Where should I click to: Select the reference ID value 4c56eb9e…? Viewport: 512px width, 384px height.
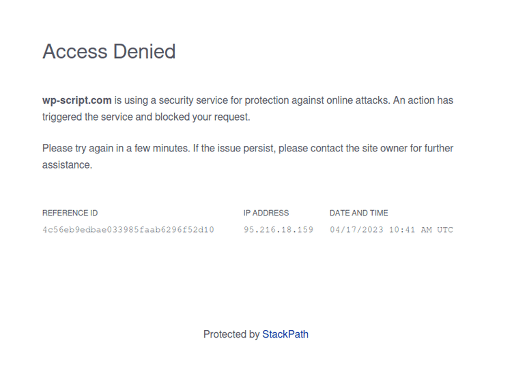point(128,230)
